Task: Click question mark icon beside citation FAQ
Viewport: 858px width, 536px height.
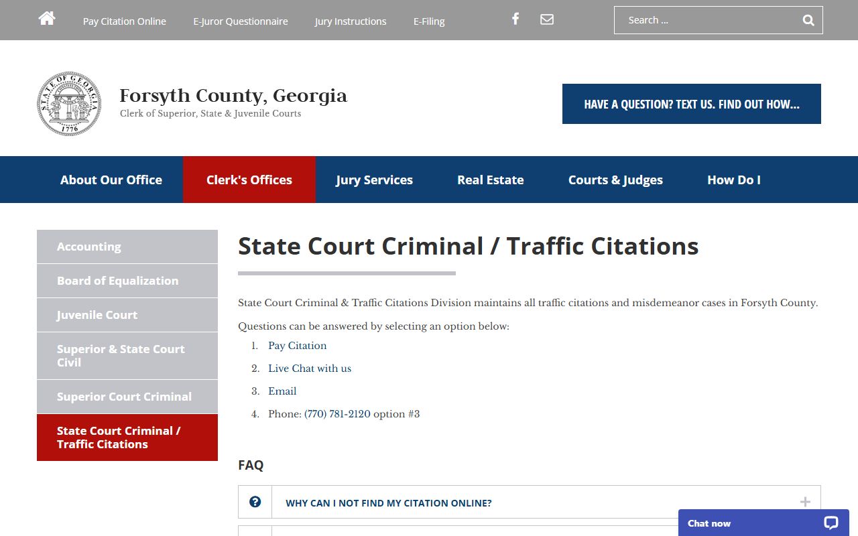Action: 255,502
